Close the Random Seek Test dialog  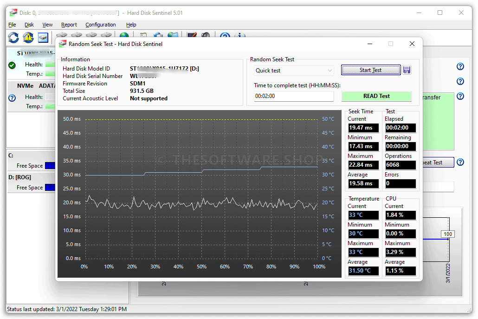point(412,44)
